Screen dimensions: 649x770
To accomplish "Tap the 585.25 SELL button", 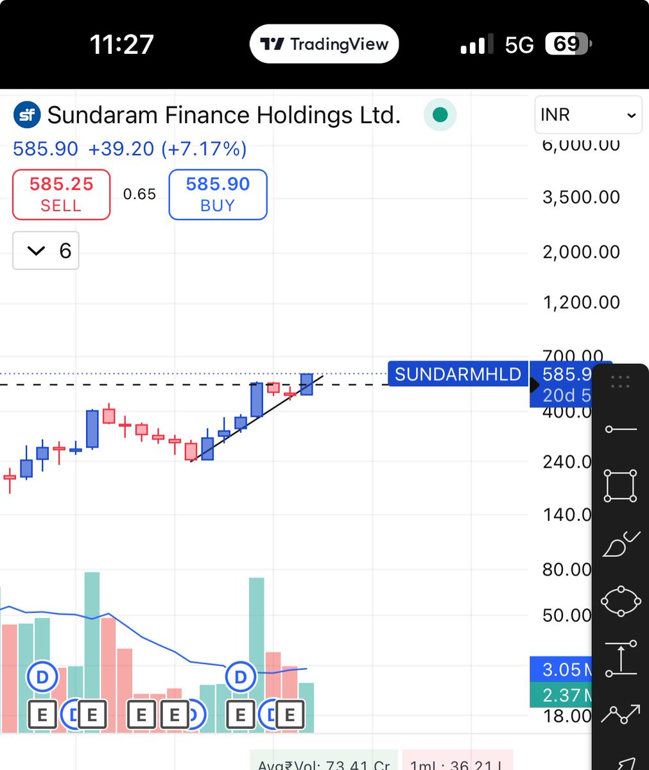I will coord(62,194).
